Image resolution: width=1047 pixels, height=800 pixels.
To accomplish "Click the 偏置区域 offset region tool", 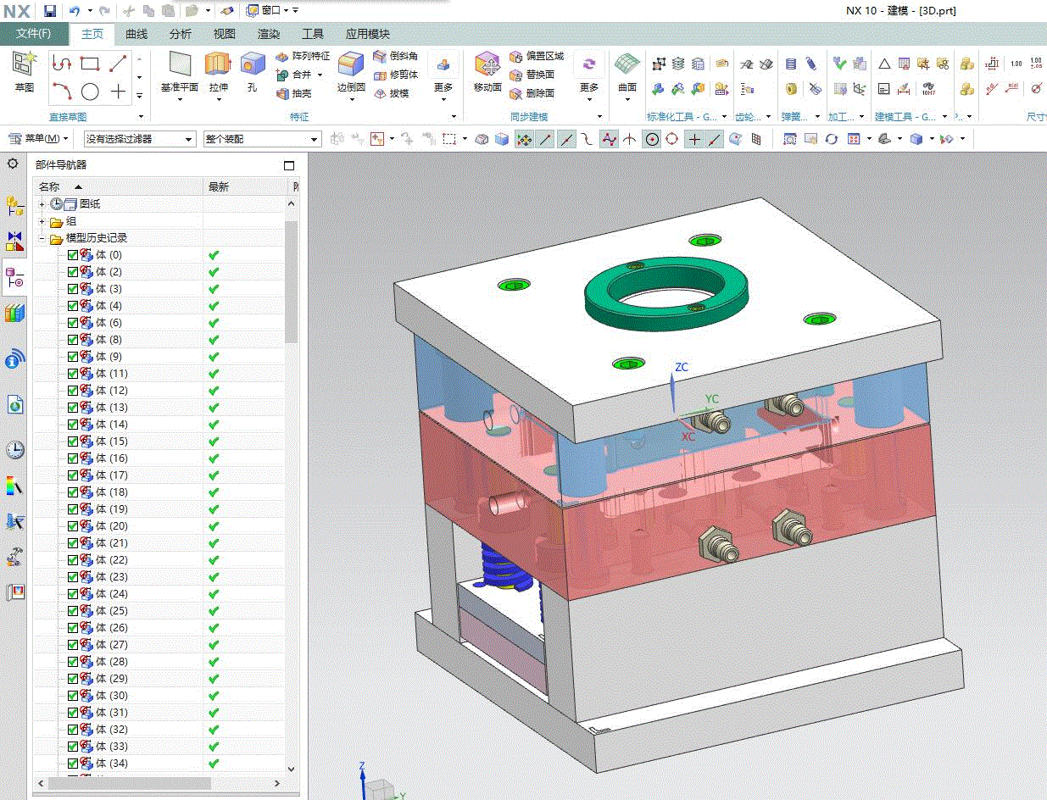I will 537,56.
